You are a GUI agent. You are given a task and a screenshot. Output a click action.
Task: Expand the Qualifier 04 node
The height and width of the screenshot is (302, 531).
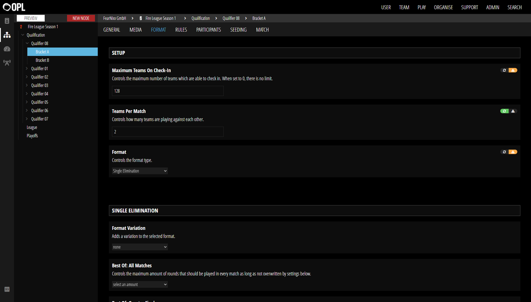(x=27, y=93)
